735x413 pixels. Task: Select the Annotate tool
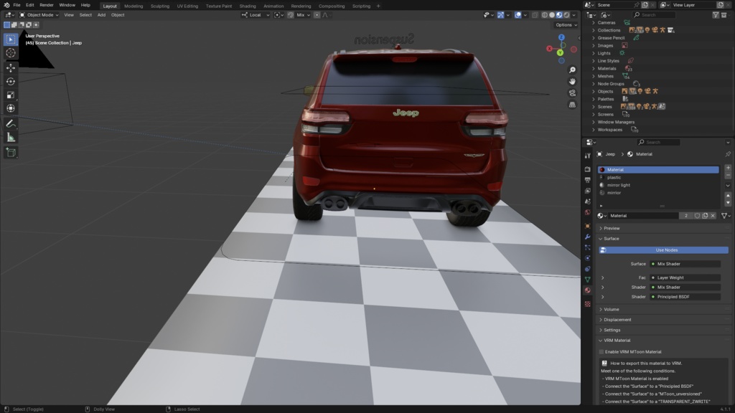point(11,124)
